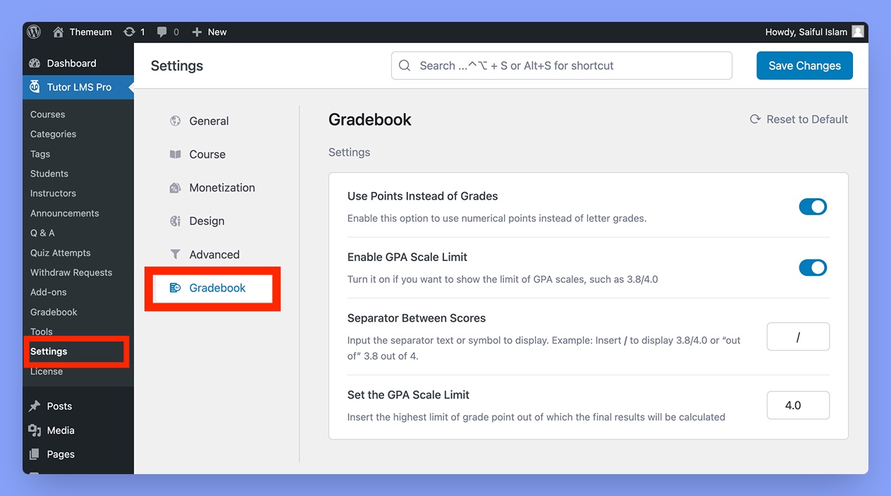The image size is (891, 496).
Task: Open the comments bubble icon
Action: point(163,32)
